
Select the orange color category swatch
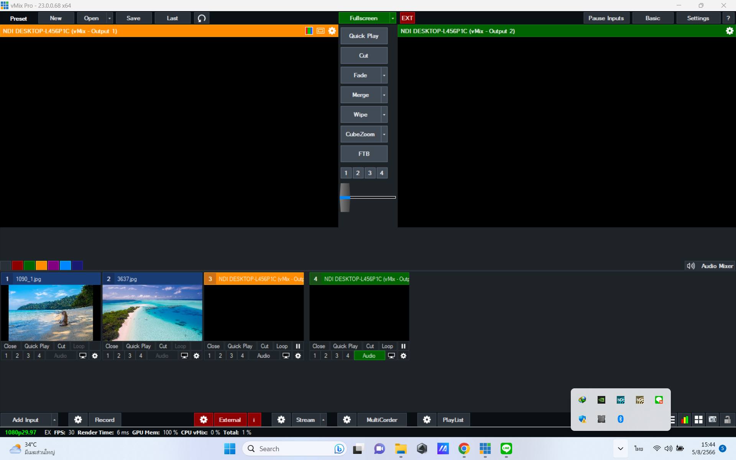41,265
